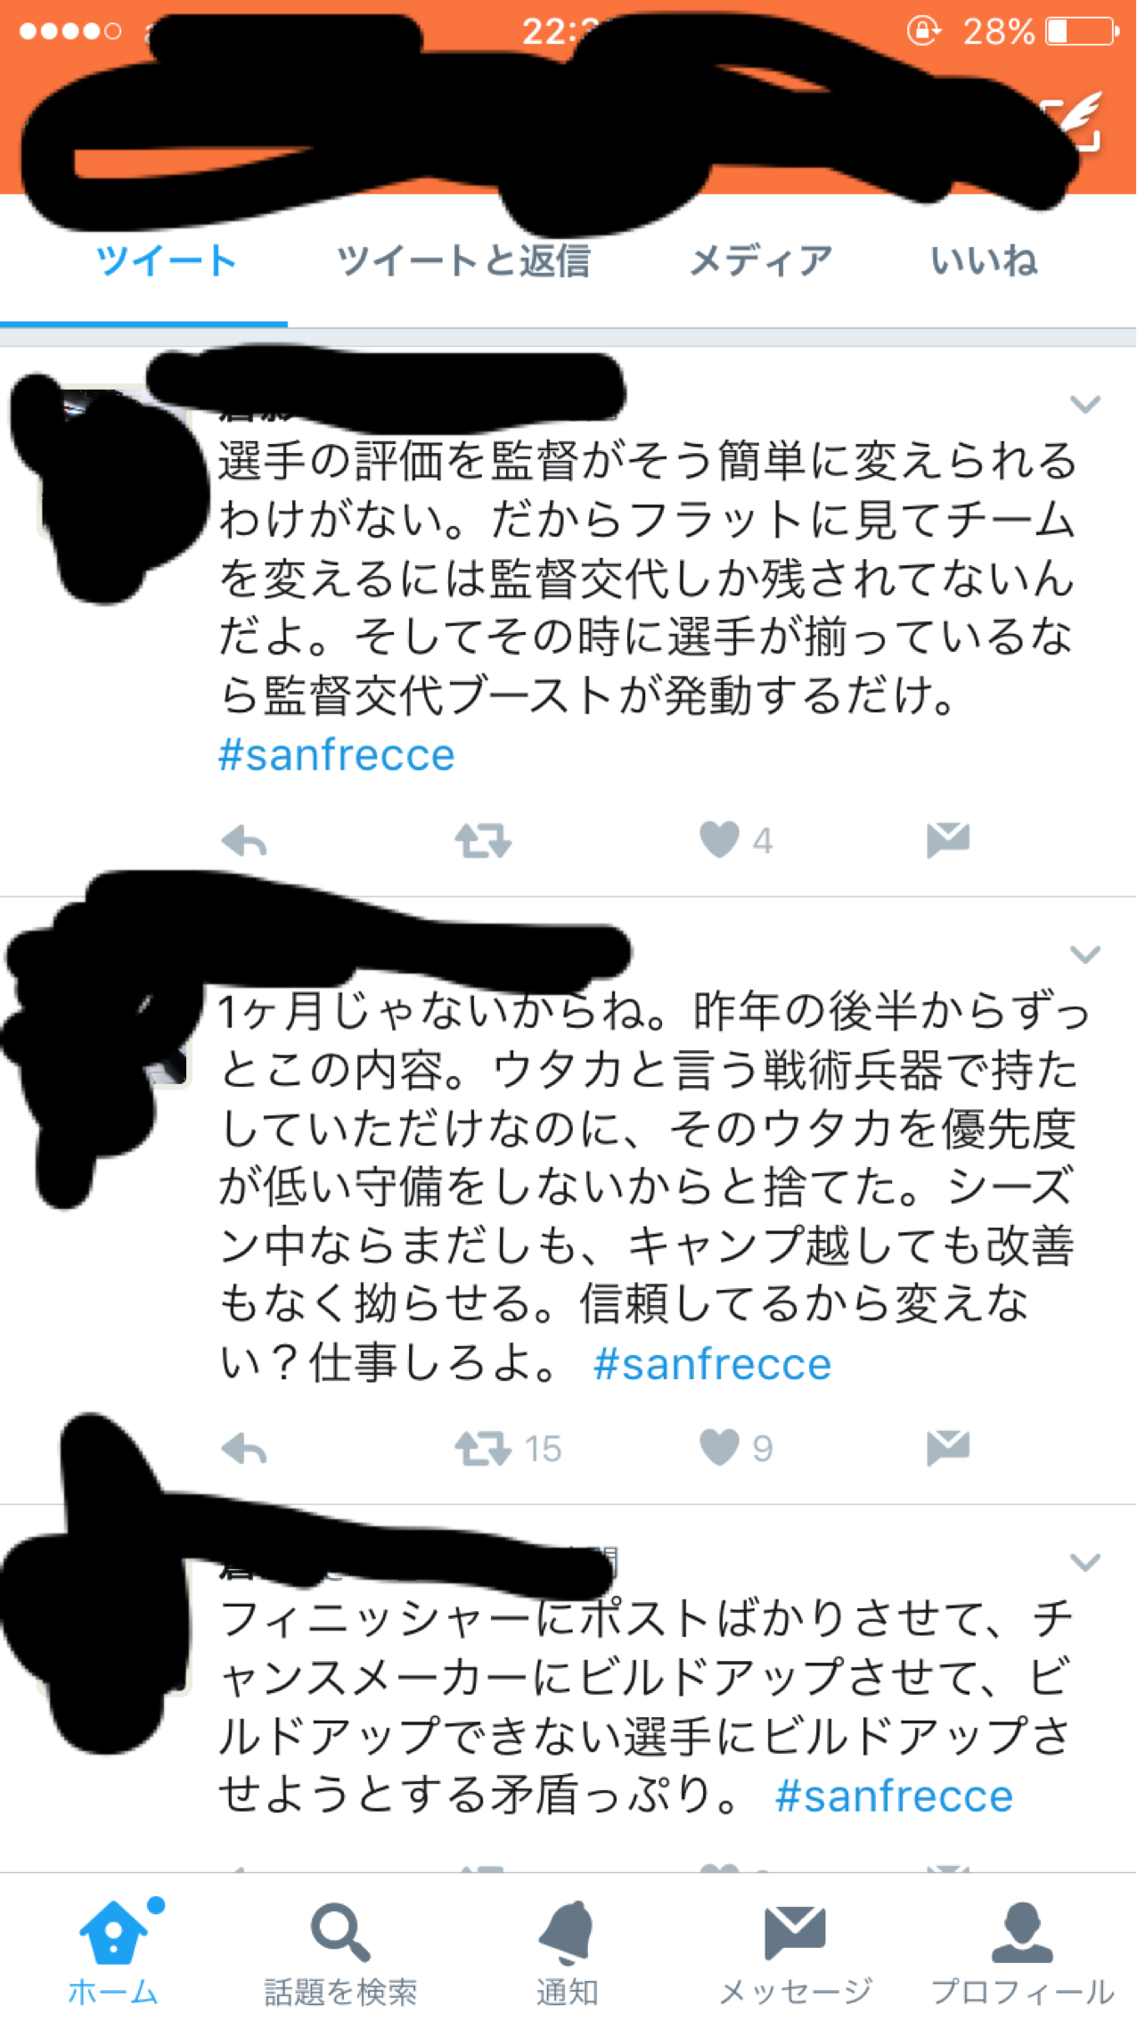The height and width of the screenshot is (2022, 1137).
Task: Open the メディア tab
Action: (761, 261)
